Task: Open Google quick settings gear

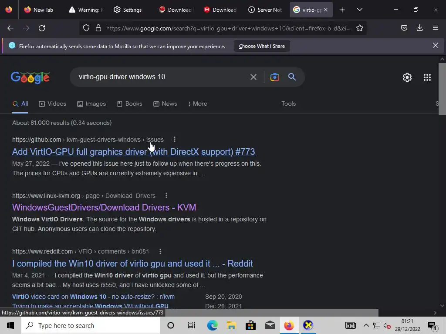Action: (x=407, y=77)
